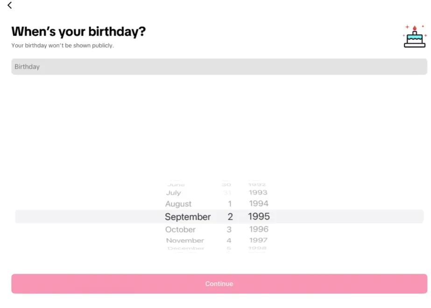The image size is (431, 308).
Task: Select October in the month picker
Action: coord(180,229)
